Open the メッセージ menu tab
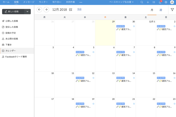The width and height of the screenshot is (176, 117). click(x=29, y=2)
